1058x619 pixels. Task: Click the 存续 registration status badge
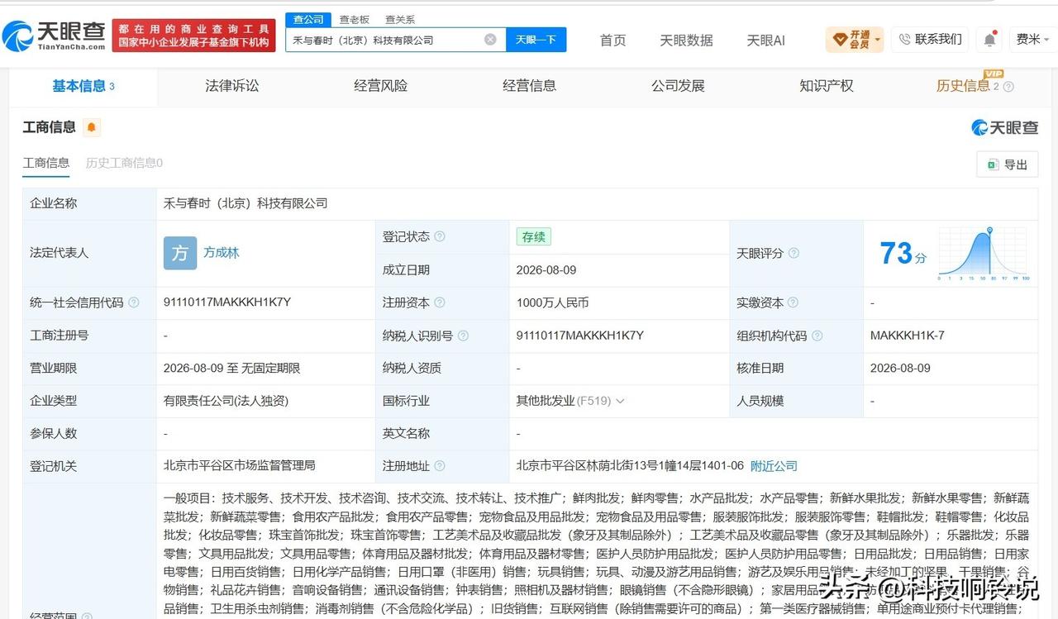pyautogui.click(x=533, y=236)
